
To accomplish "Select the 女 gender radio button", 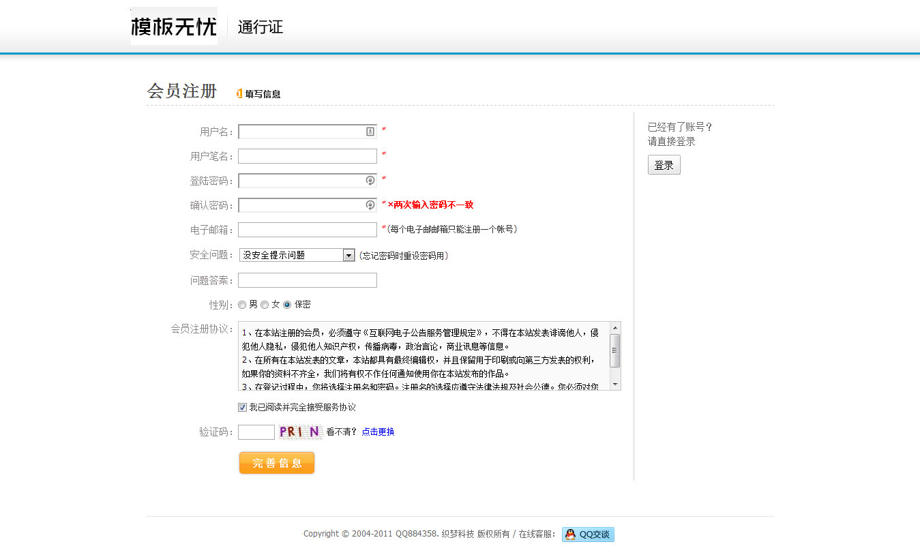I will 265,305.
